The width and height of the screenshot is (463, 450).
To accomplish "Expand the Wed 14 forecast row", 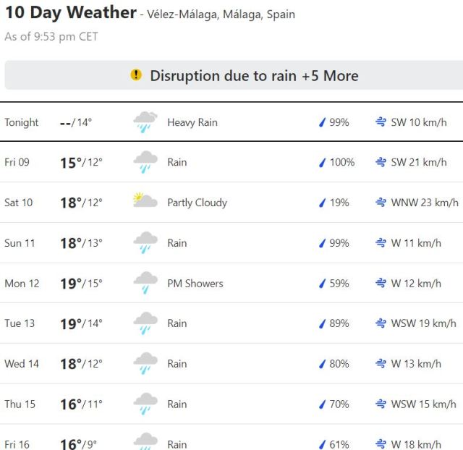I will (x=231, y=364).
